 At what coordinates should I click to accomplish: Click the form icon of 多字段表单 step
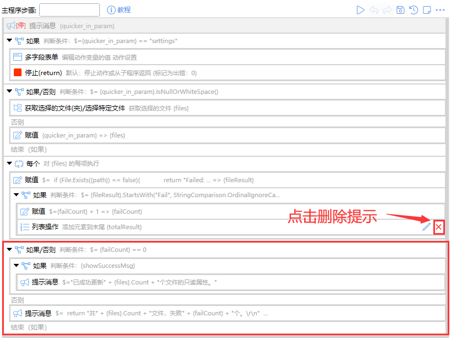pyautogui.click(x=18, y=57)
